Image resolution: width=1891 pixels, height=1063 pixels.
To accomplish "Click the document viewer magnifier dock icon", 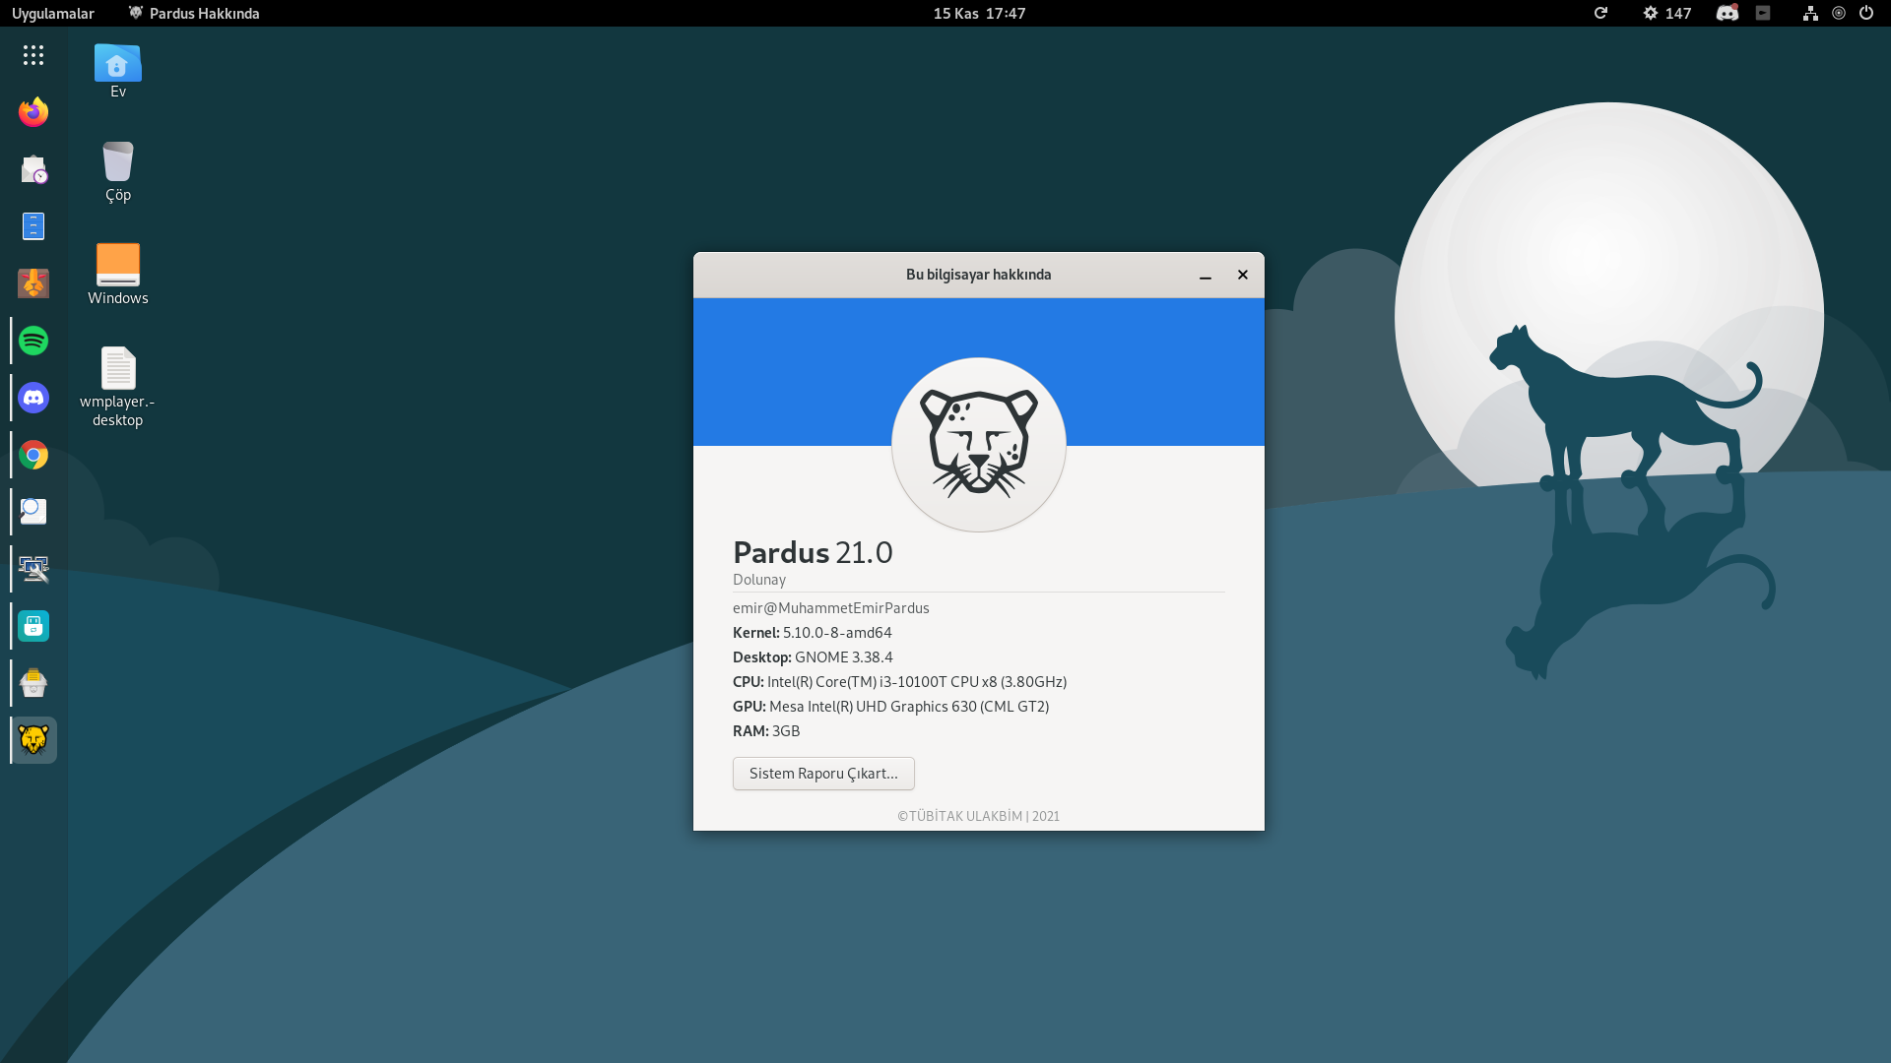I will click(33, 512).
